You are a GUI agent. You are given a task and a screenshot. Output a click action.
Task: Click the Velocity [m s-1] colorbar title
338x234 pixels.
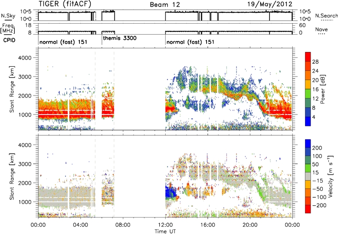[330, 176]
